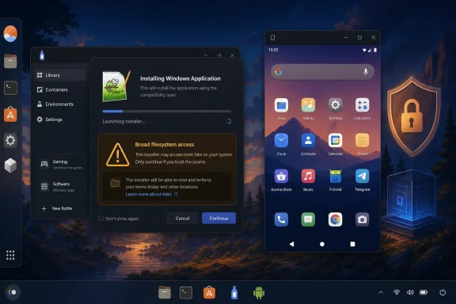Tap the microphone in Google search bar
The image size is (456, 304).
(365, 71)
